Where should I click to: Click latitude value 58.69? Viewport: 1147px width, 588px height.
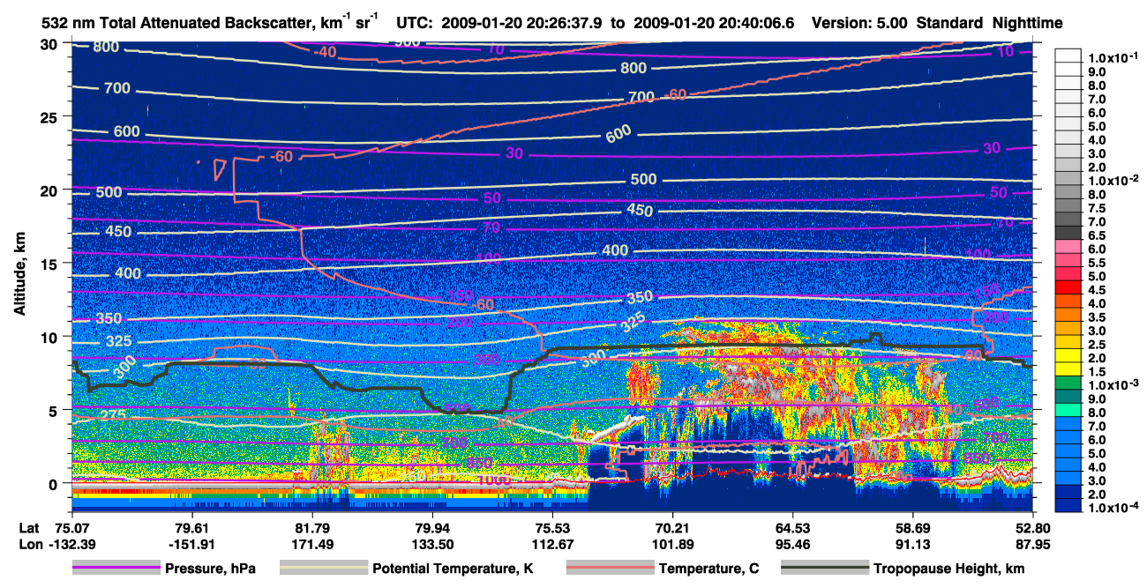tap(913, 529)
